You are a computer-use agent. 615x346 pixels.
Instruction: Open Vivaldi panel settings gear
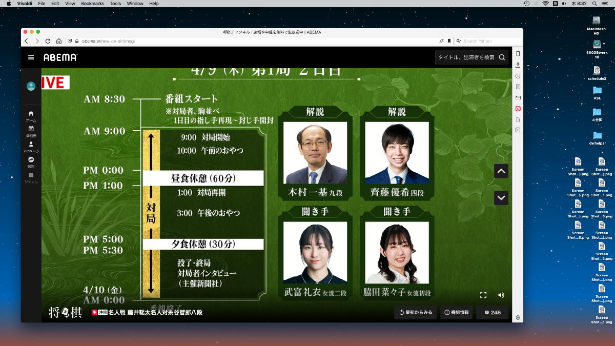518,317
